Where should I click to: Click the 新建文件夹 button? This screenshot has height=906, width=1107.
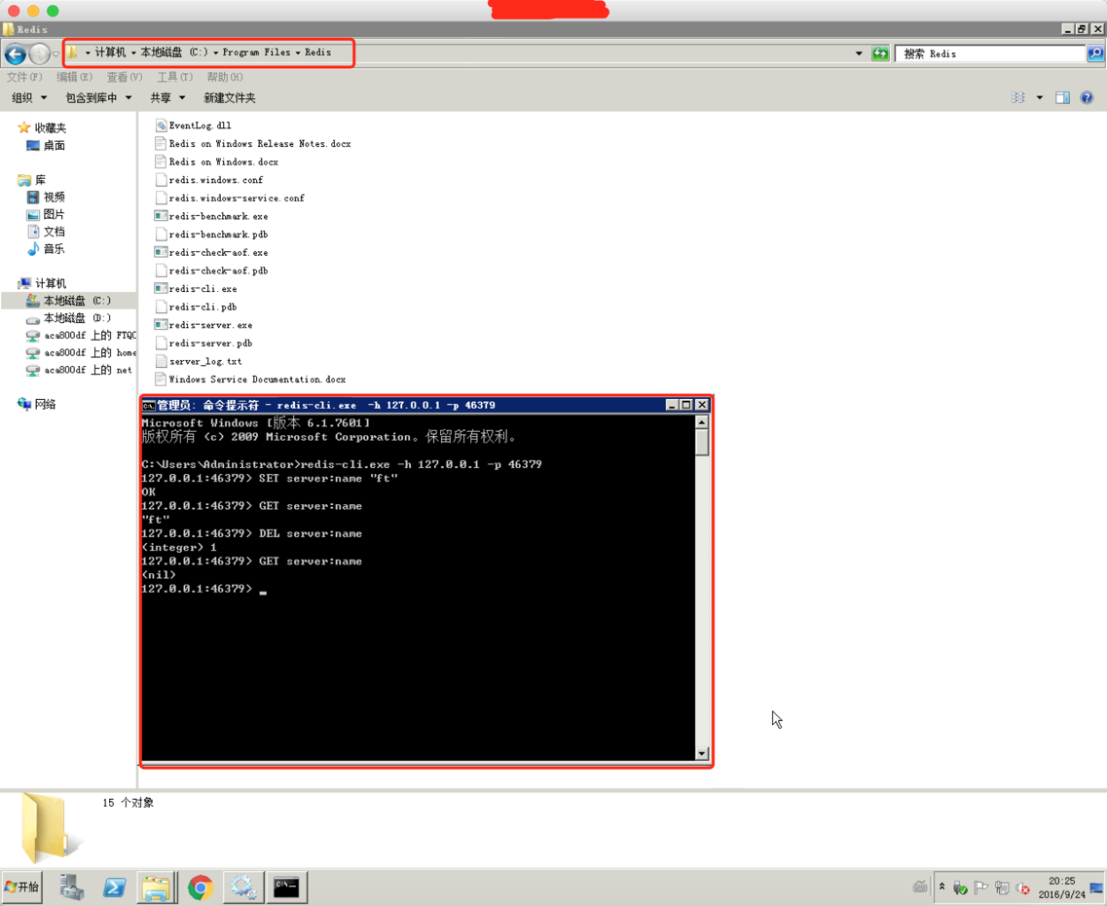point(230,97)
